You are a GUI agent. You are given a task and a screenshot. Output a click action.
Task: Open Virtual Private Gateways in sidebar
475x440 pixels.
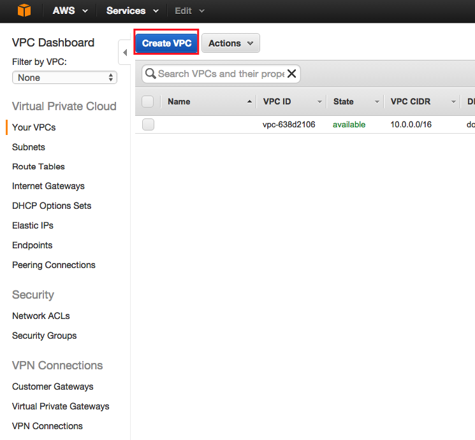tap(61, 406)
